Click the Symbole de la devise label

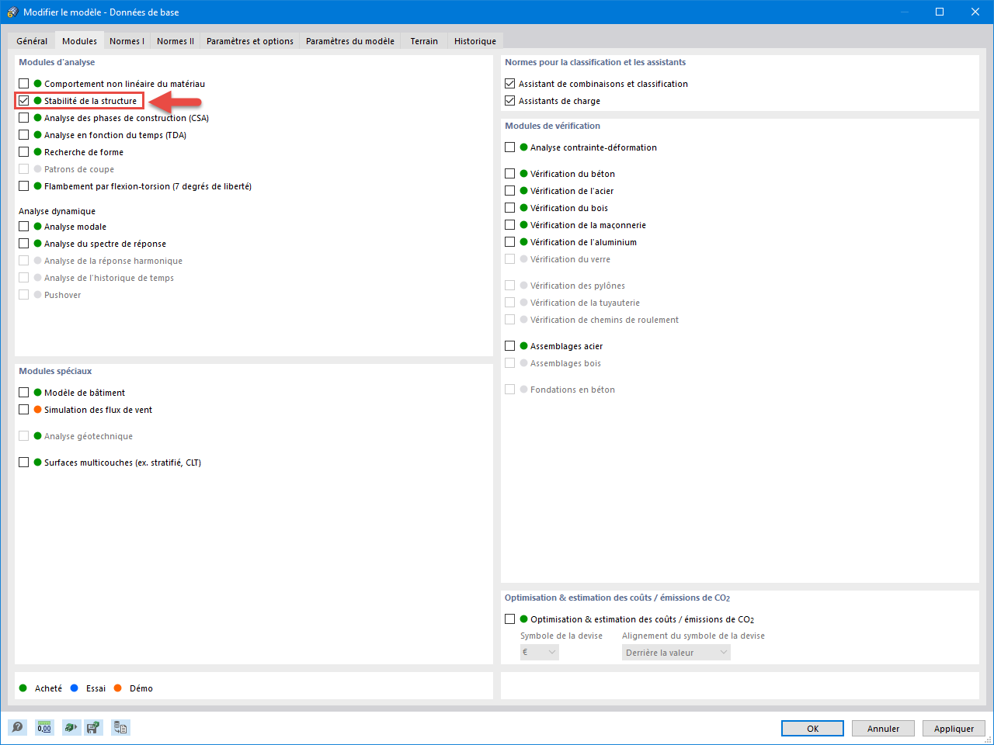pyautogui.click(x=561, y=636)
